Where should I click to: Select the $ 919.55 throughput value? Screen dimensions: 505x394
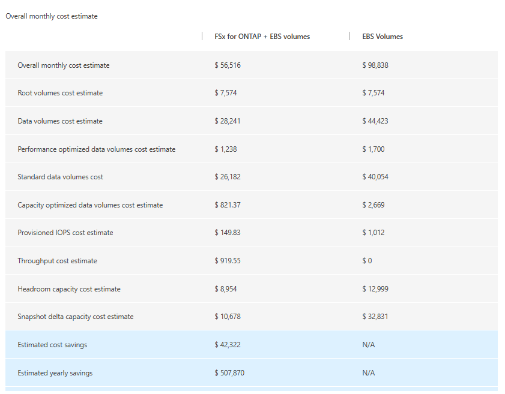(228, 261)
